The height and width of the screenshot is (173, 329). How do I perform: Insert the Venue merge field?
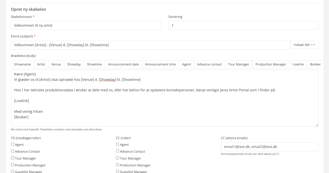click(x=56, y=64)
